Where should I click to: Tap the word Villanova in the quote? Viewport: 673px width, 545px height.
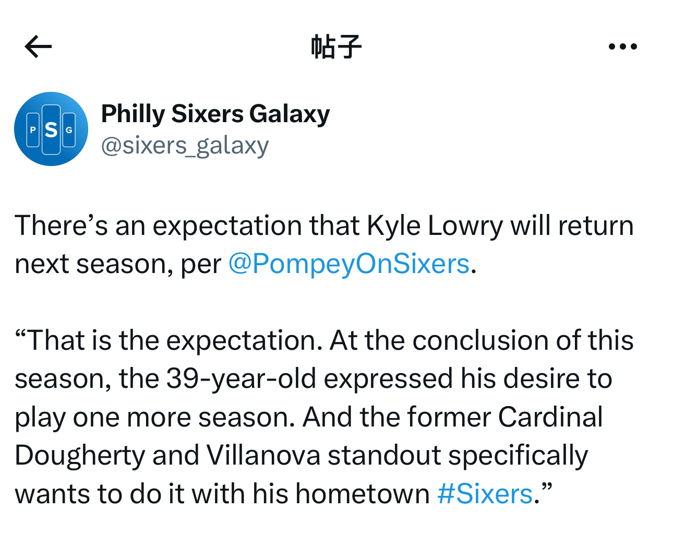coord(263,455)
